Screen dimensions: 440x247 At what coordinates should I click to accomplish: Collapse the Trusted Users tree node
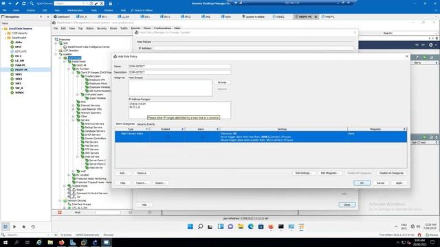[x=78, y=76]
